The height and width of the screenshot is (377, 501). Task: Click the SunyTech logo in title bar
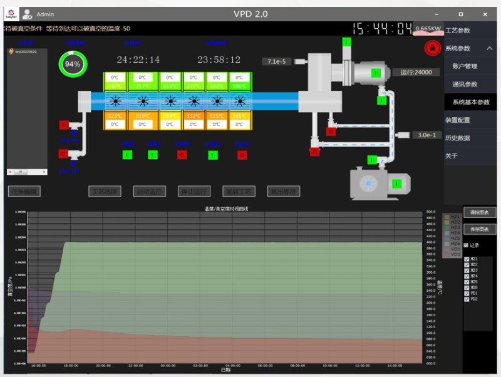tap(10, 14)
